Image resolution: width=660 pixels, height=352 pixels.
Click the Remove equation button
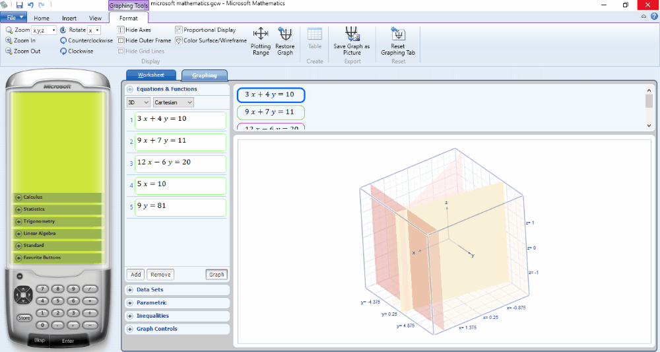click(160, 275)
